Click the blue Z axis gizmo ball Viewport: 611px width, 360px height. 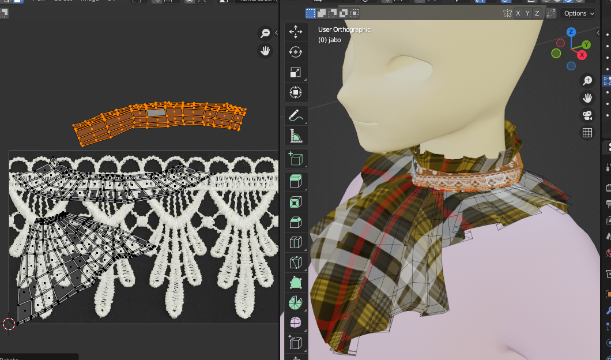(x=571, y=32)
